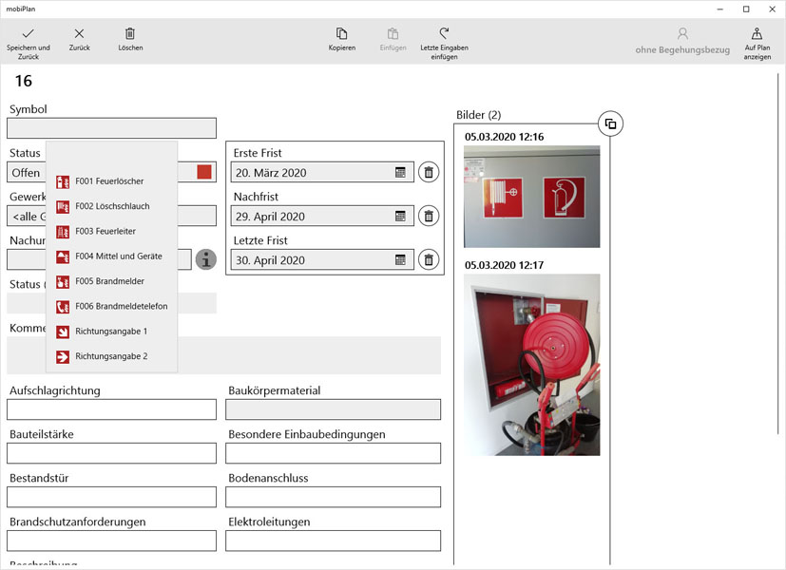Image resolution: width=786 pixels, height=570 pixels.
Task: Click the Kopieren icon
Action: click(342, 33)
